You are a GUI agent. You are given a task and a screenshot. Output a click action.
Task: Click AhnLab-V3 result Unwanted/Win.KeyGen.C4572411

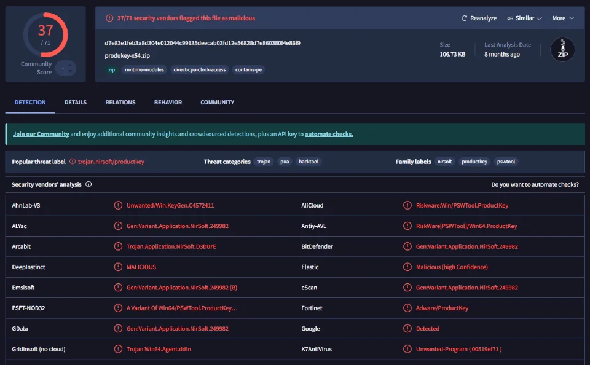point(170,205)
